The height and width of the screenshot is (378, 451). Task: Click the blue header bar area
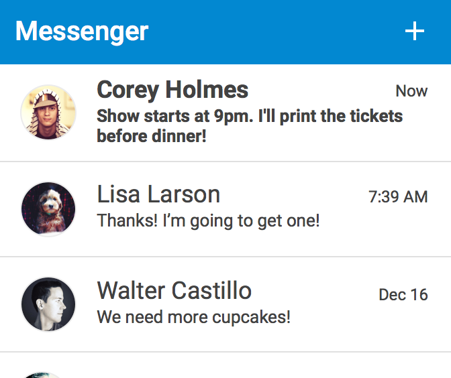(x=268, y=31)
